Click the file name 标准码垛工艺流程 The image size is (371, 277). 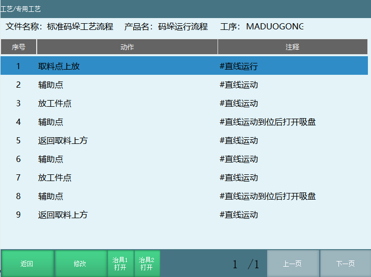pyautogui.click(x=80, y=26)
